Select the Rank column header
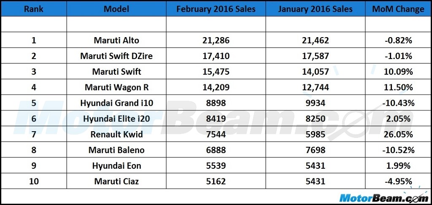The width and height of the screenshot is (432, 205). coord(34,9)
